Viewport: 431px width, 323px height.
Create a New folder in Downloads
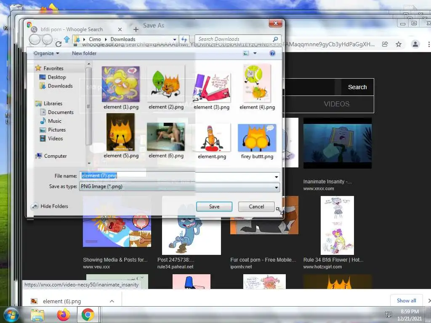pos(84,53)
